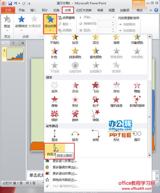The height and width of the screenshot is (193, 160).
Task: Select the 线条颜色 effect
Action: [75, 53]
